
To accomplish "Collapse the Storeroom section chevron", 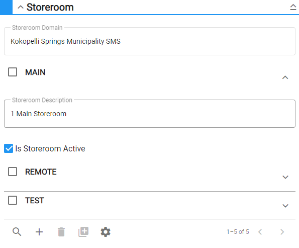I will click(x=21, y=7).
